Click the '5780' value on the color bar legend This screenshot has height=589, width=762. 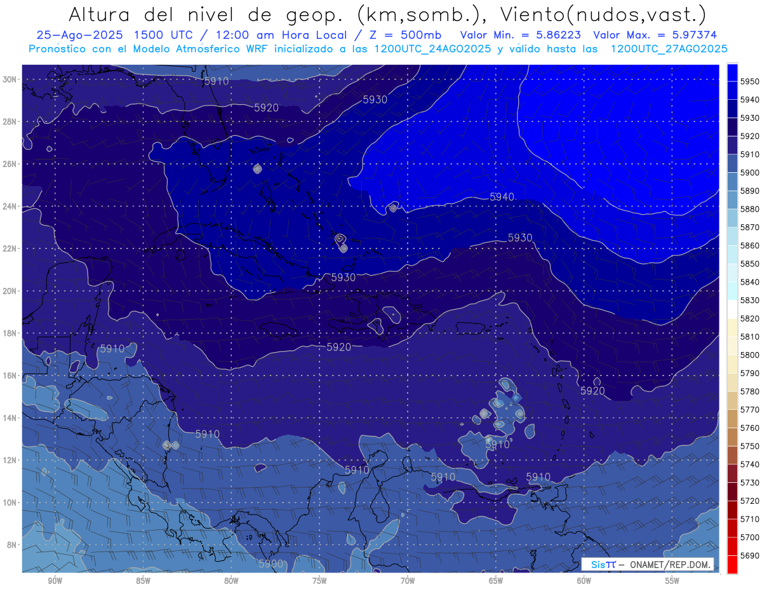pyautogui.click(x=750, y=391)
